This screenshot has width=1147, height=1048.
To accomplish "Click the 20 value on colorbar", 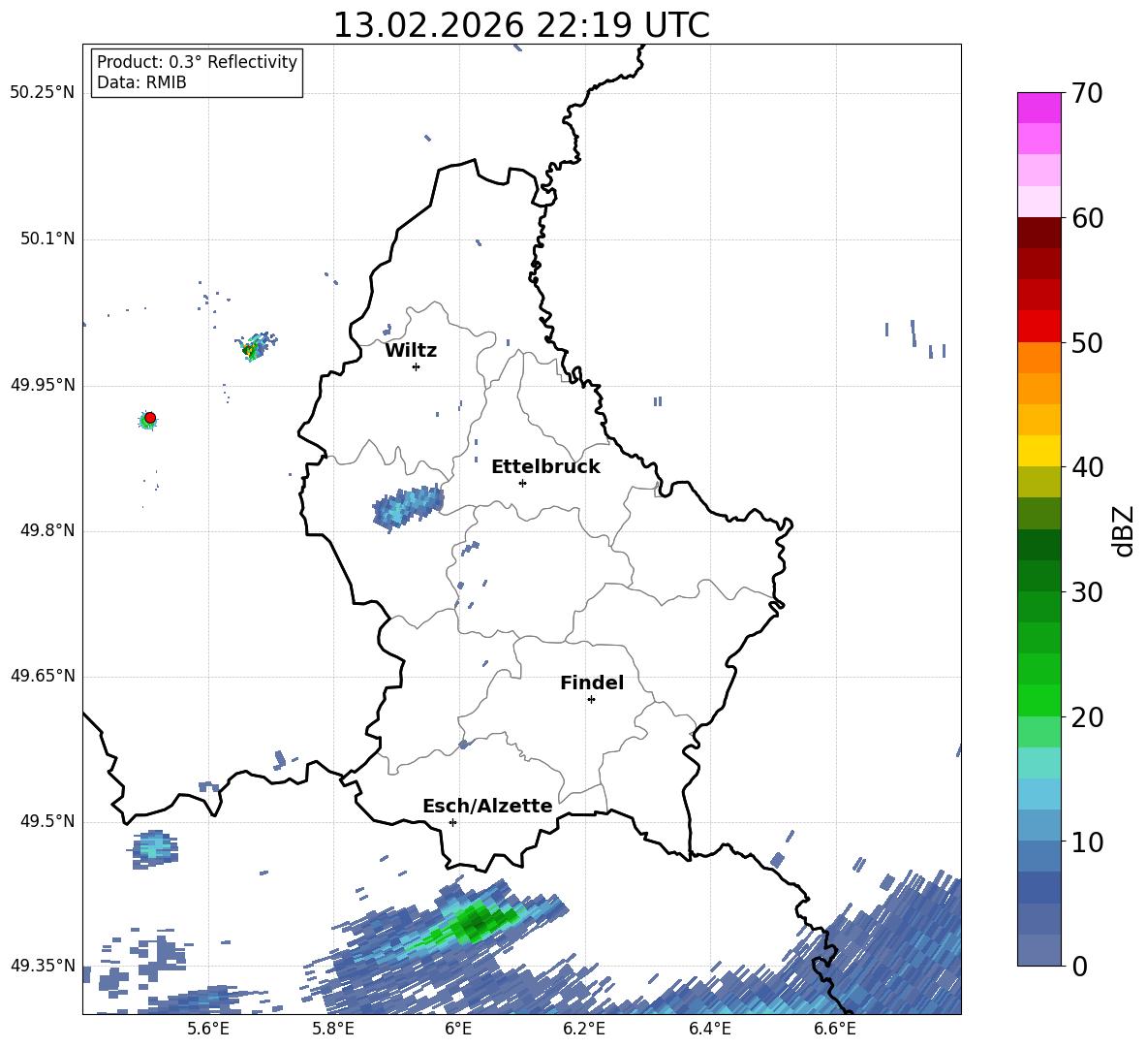I will (1086, 717).
